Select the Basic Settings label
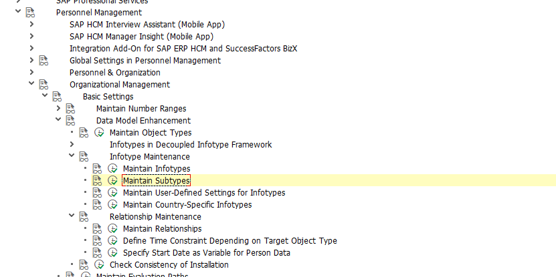 108,97
